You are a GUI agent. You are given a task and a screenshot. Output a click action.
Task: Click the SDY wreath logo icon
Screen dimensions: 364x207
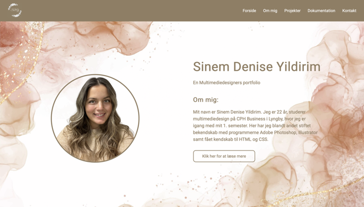click(x=15, y=10)
